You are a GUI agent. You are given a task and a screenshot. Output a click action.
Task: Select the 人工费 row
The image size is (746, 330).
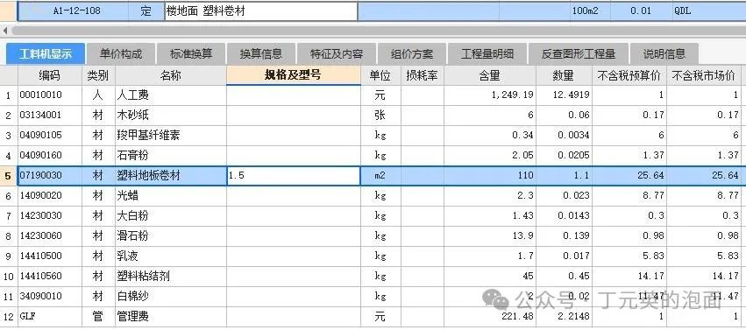coord(373,95)
